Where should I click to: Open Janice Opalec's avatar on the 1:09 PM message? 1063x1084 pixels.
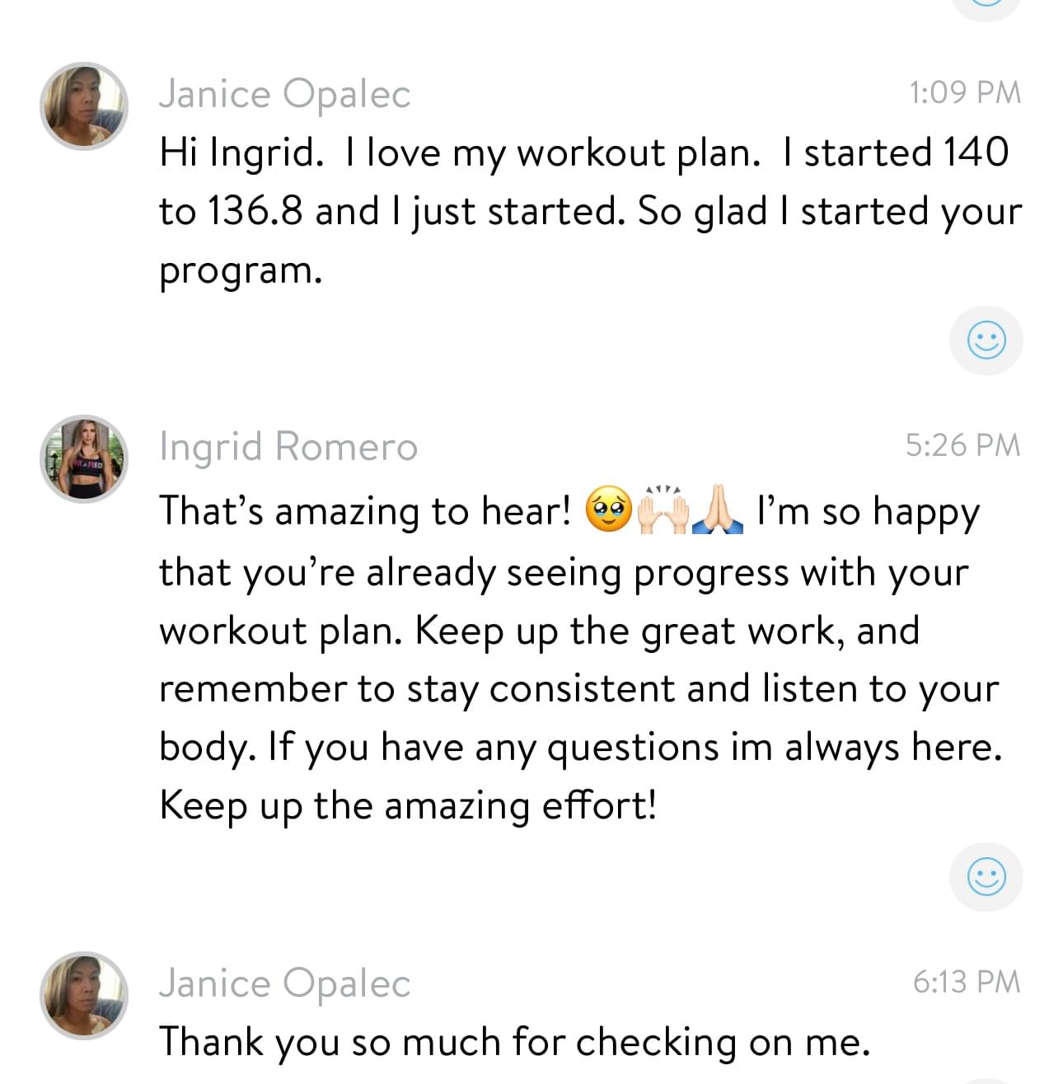84,106
